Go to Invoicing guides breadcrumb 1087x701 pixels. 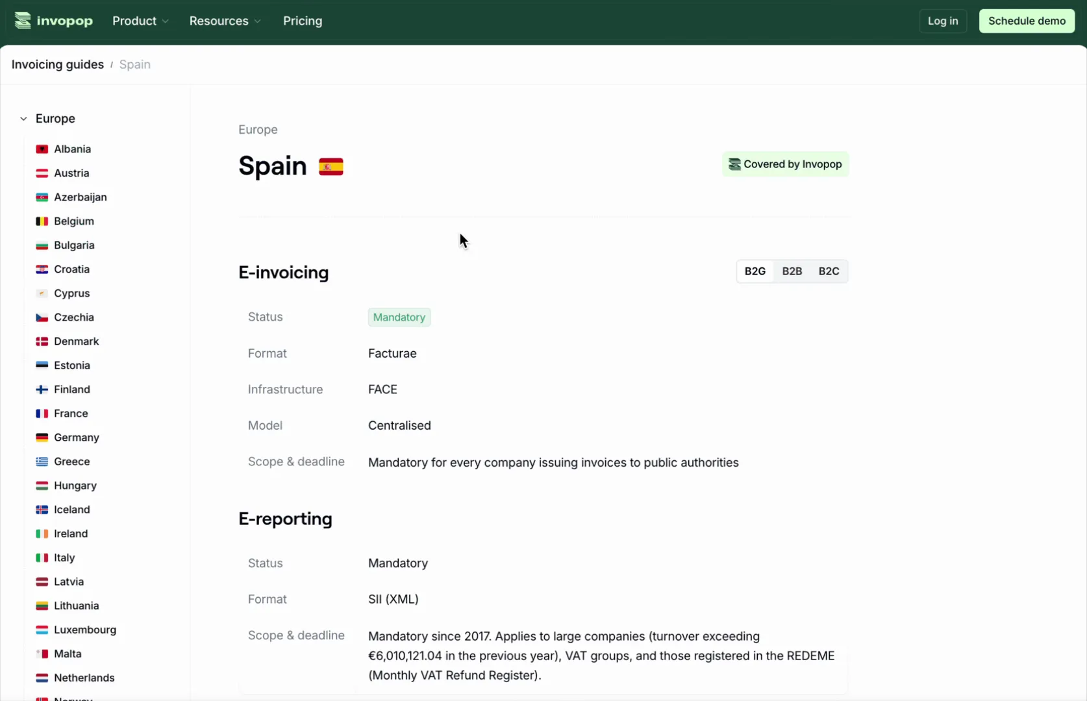pyautogui.click(x=58, y=64)
